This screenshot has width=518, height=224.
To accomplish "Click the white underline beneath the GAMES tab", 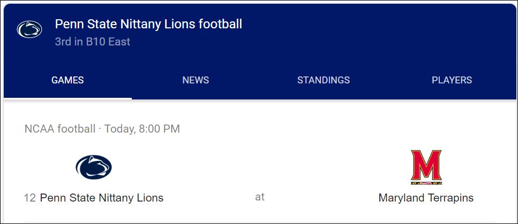I will coord(67,98).
